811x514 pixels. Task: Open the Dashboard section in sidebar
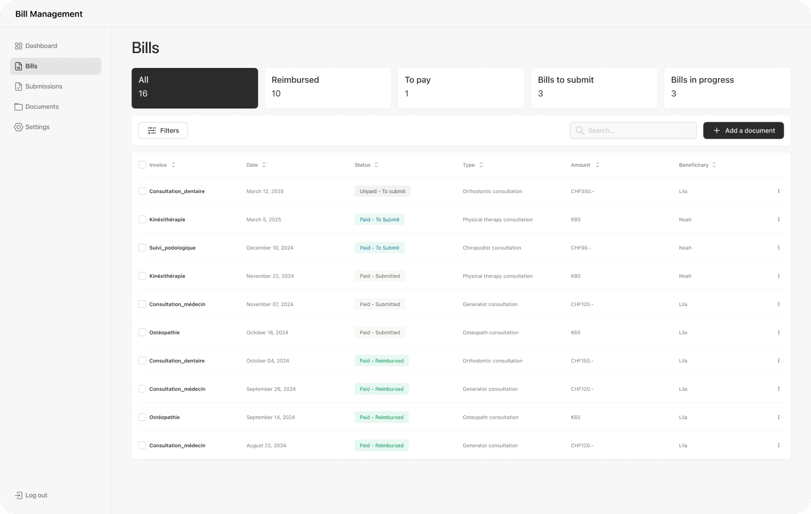tap(41, 46)
